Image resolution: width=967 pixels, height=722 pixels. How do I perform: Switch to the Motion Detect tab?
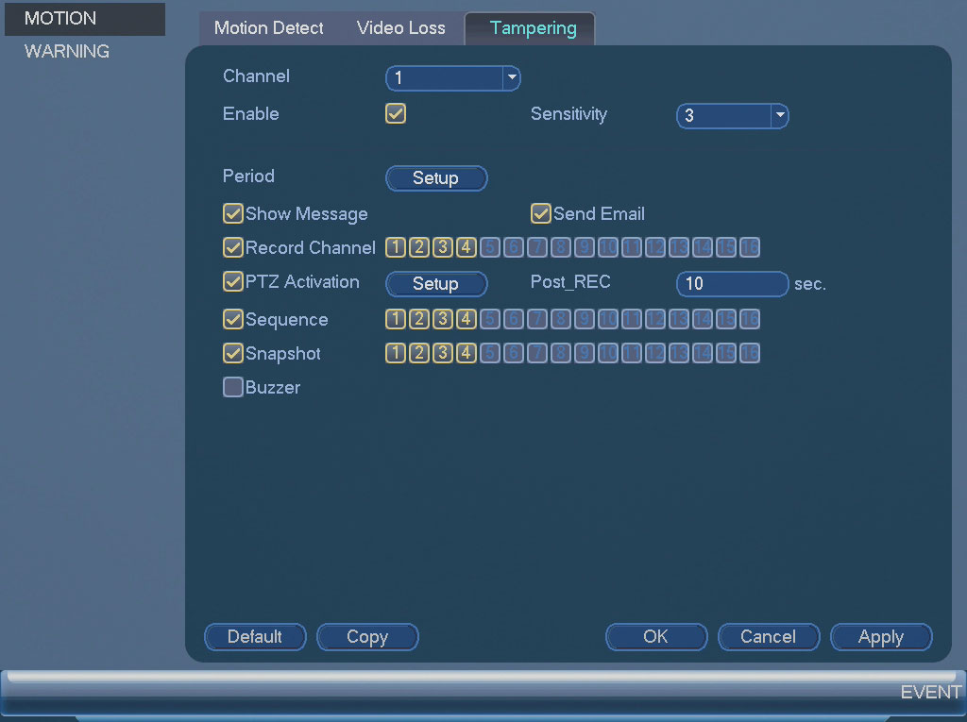point(268,28)
